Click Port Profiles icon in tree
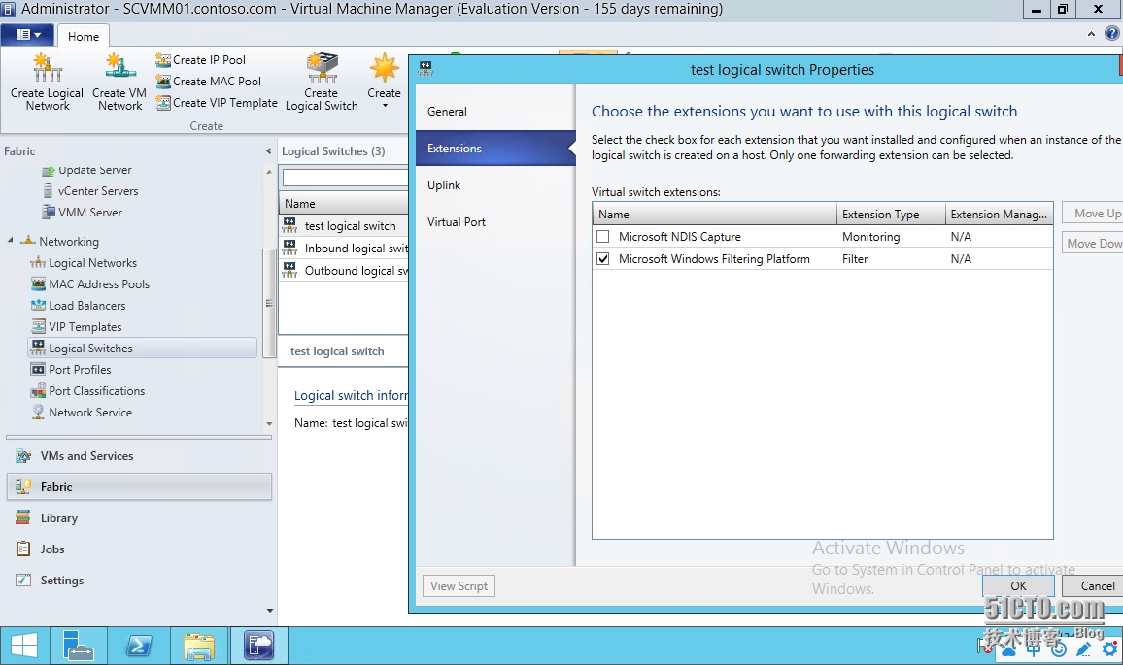This screenshot has width=1123, height=665. 38,369
